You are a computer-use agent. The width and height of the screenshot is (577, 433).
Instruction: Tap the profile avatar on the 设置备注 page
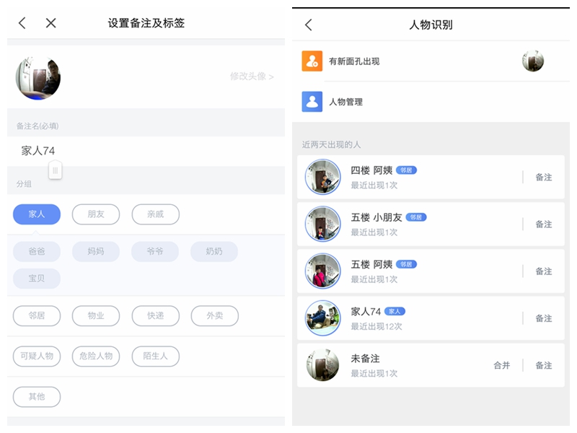(x=38, y=78)
